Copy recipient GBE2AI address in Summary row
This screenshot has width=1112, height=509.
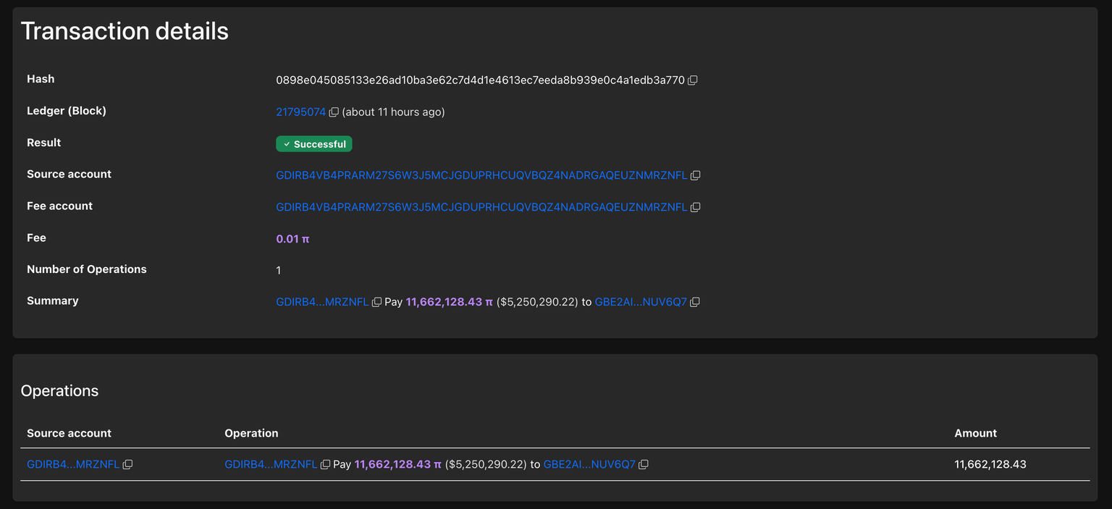[x=695, y=302]
